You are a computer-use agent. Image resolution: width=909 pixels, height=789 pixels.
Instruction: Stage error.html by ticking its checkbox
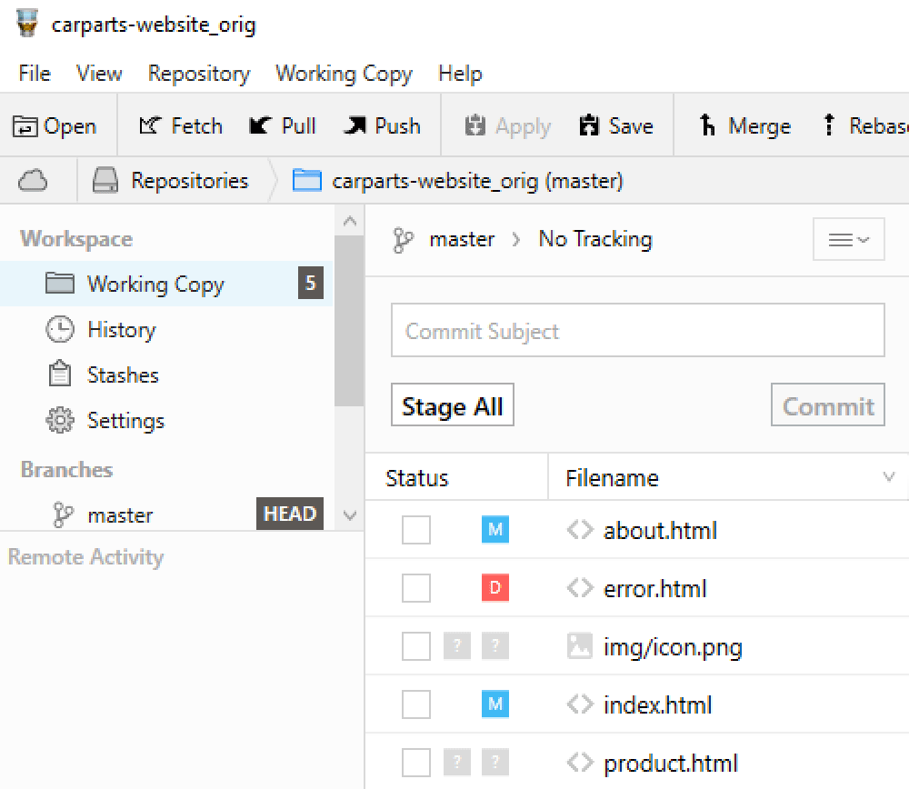[x=415, y=587]
